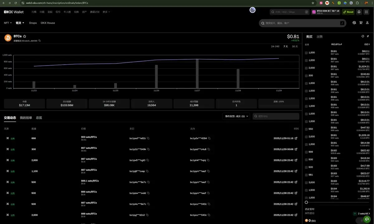Open transaction link for 2025/11/29 01:16
374x224 pixels.
(296, 138)
